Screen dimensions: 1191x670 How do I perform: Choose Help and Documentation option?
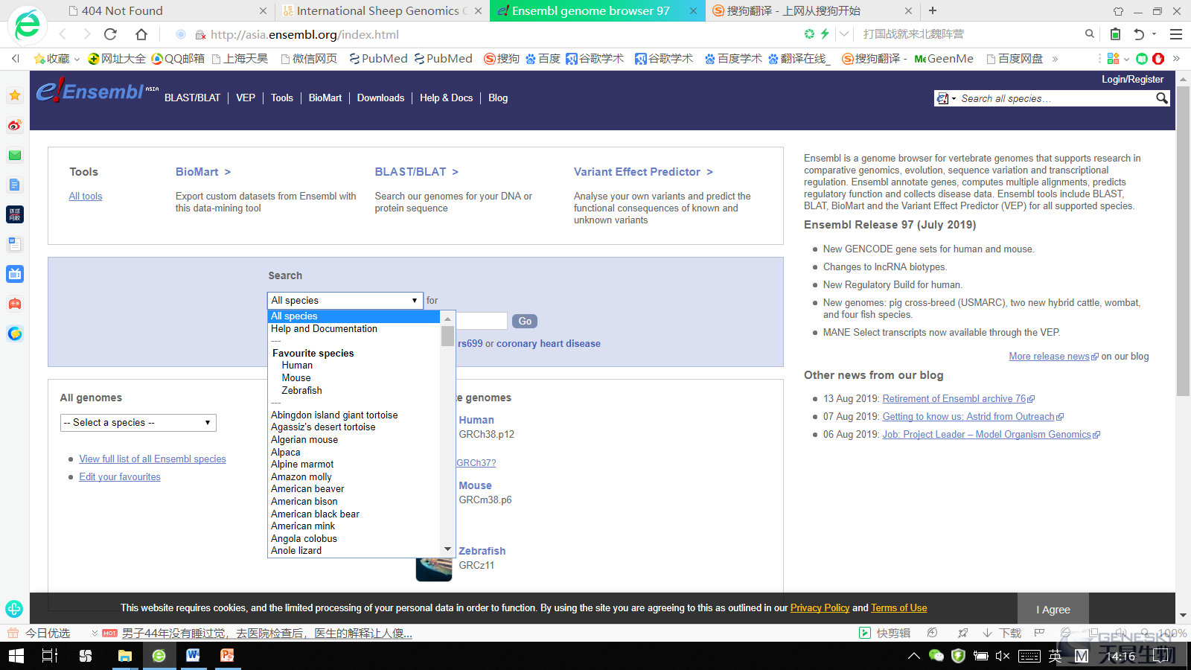(x=324, y=329)
